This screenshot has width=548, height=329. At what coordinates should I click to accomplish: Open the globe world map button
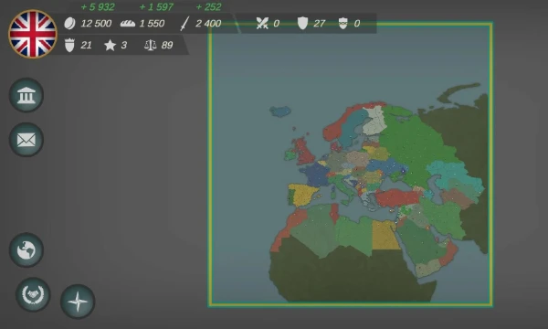pos(26,250)
